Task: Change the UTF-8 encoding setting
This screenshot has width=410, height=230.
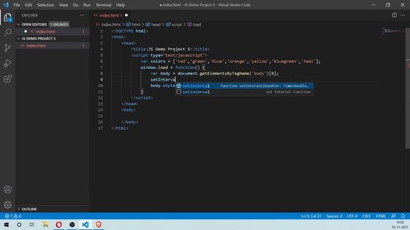Action: (352, 216)
